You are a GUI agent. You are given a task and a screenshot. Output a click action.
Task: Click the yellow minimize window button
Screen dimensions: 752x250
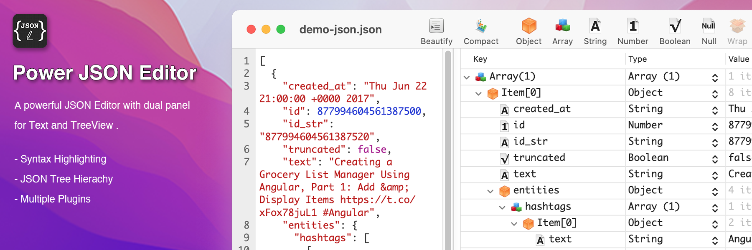pos(266,29)
